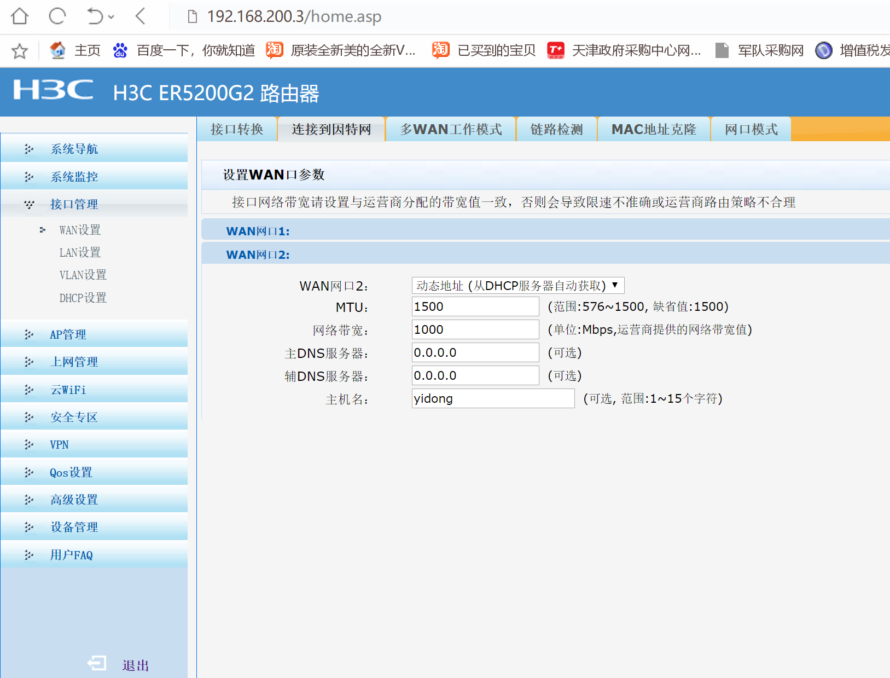The width and height of the screenshot is (890, 678).
Task: Switch to the 网口模式 tab
Action: (x=751, y=129)
